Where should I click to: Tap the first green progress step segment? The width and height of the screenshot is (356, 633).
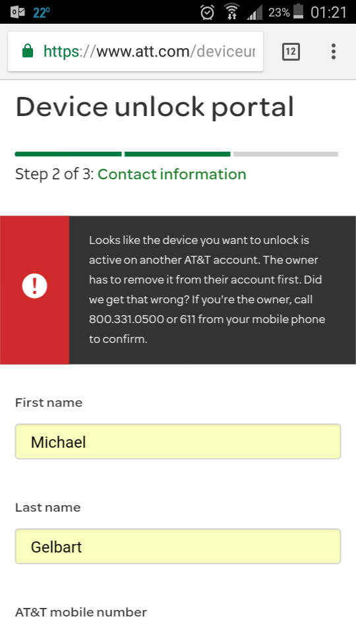pos(68,154)
